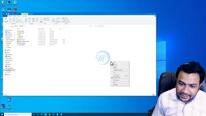This screenshot has width=206, height=116.
Task: Choose Properties in the context menu
Action: point(120,85)
